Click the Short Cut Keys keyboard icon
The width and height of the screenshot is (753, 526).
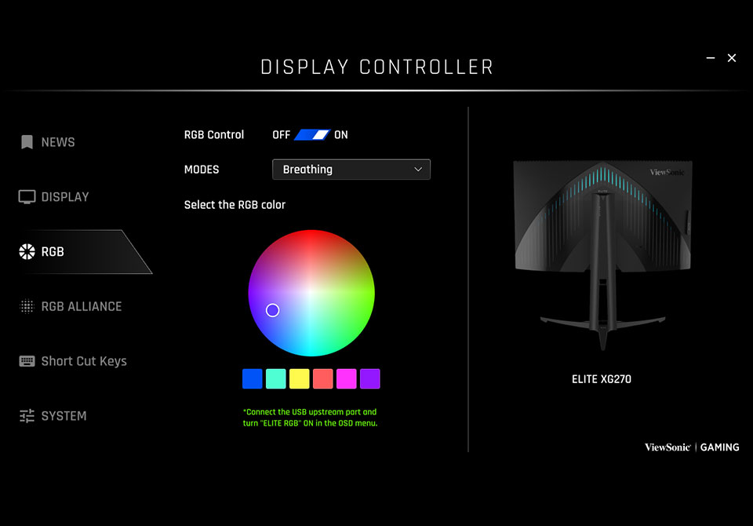tap(27, 361)
